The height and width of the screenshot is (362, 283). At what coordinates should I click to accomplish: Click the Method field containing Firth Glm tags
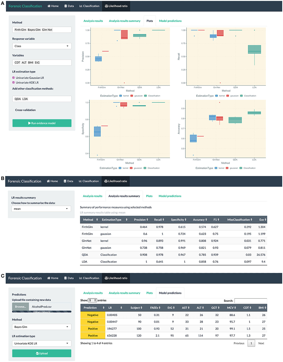(42, 30)
